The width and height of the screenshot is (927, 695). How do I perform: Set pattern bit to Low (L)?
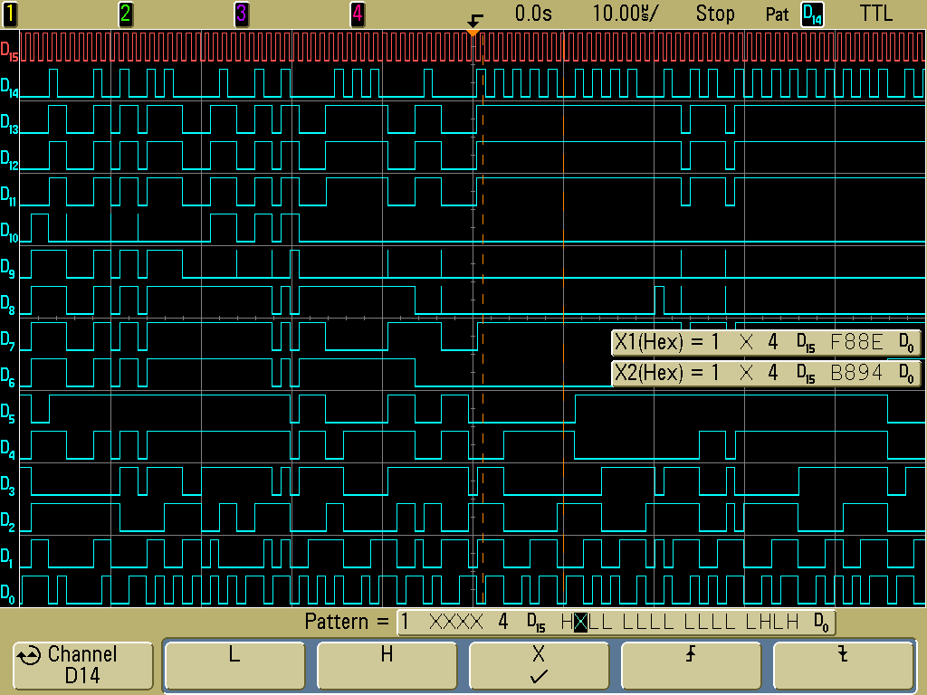click(x=234, y=666)
